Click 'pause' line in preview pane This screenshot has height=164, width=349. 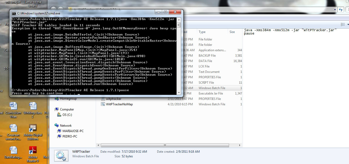tap(249, 33)
